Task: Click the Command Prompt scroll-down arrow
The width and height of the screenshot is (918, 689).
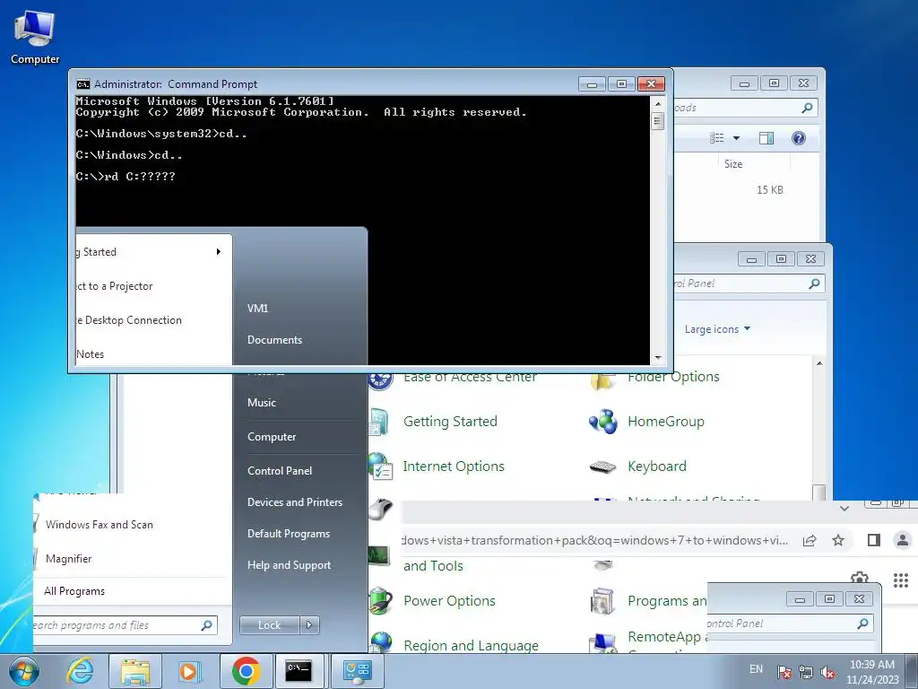Action: coord(658,357)
